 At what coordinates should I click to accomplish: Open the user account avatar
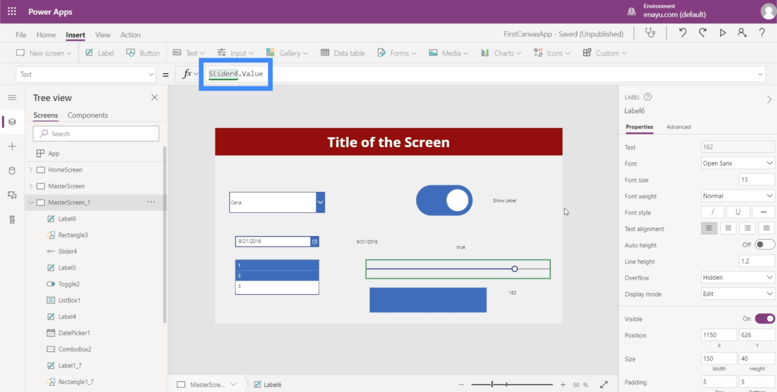click(768, 12)
